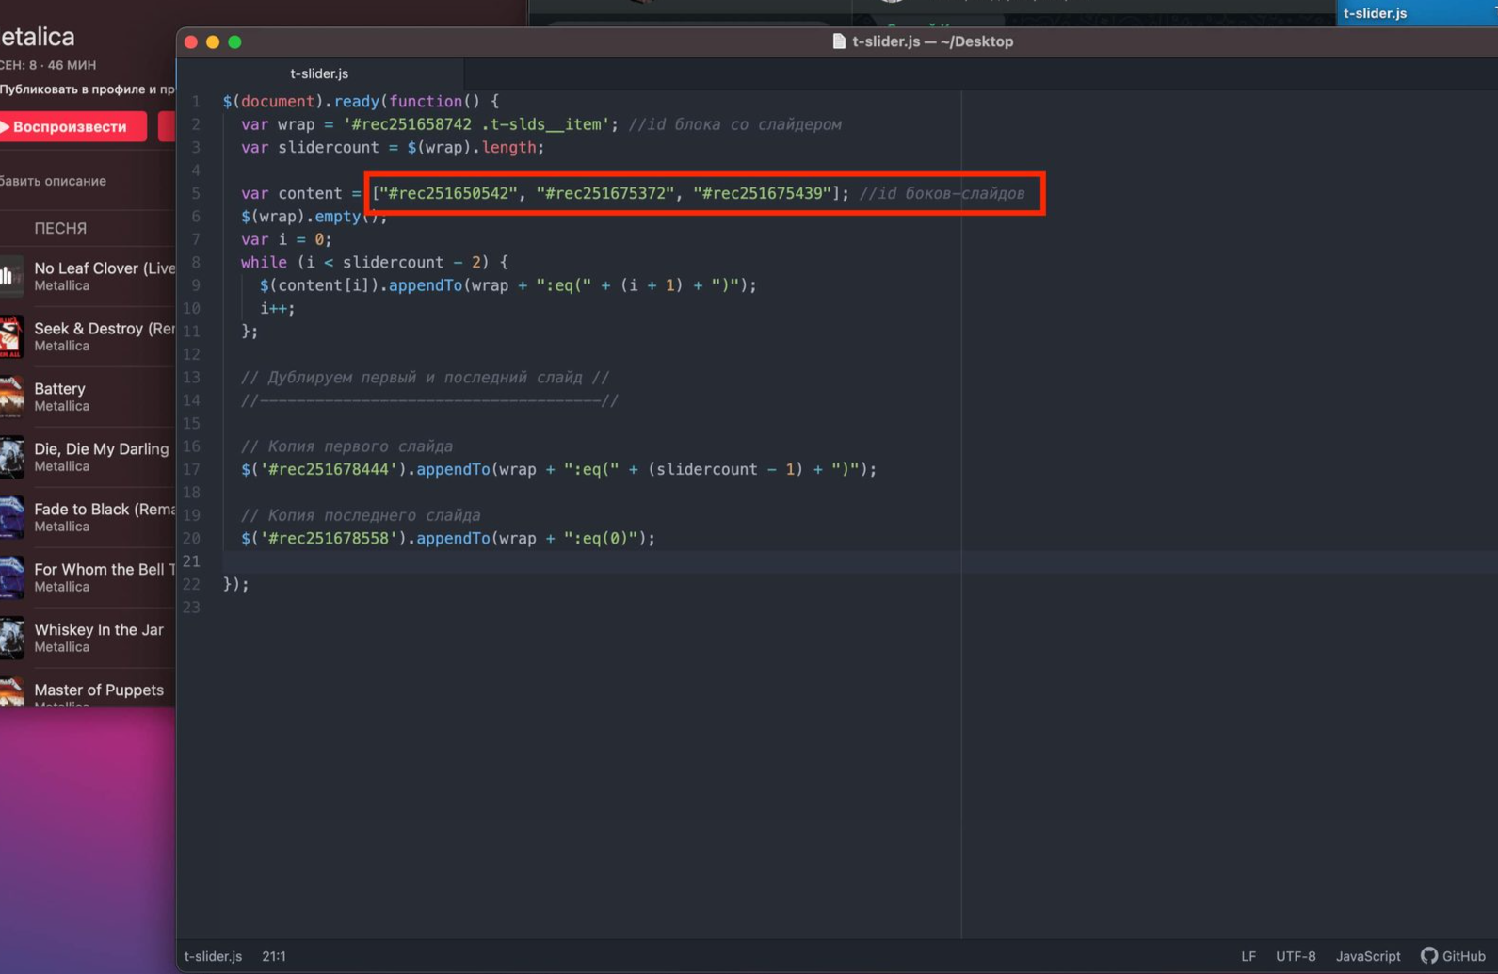Click the red button right of Воспроизвести

click(167, 126)
